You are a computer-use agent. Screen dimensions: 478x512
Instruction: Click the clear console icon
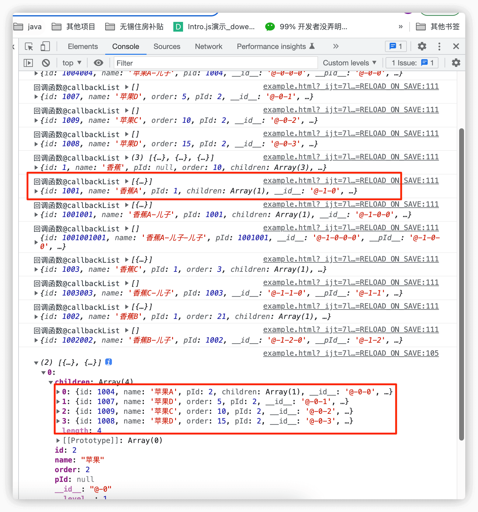coord(46,63)
